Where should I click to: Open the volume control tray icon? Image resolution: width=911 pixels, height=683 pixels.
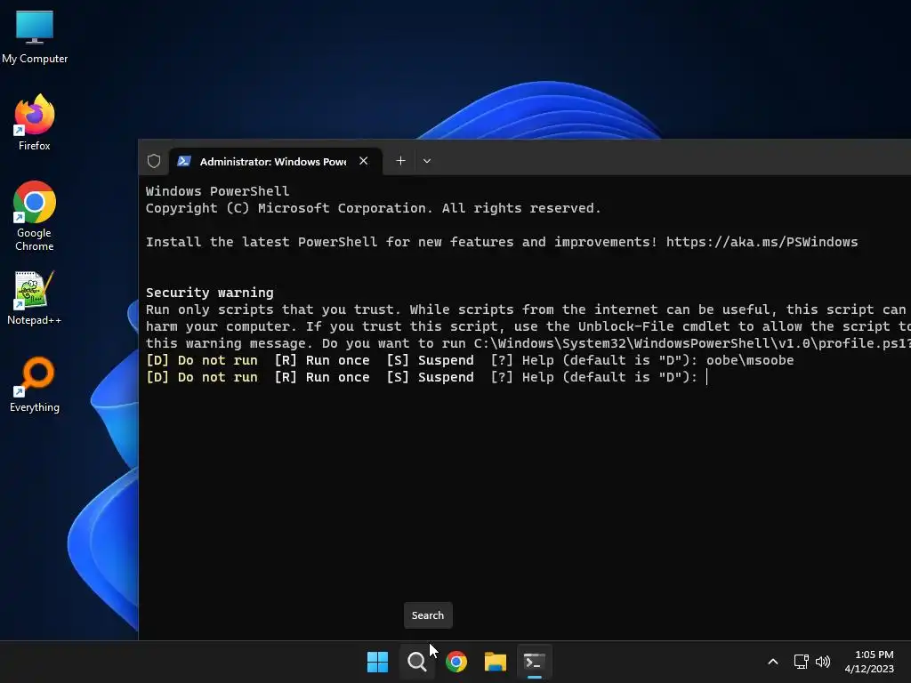point(823,662)
